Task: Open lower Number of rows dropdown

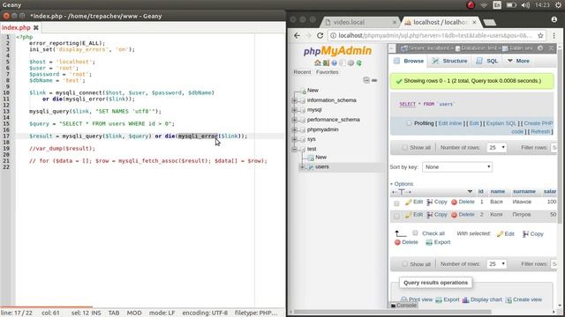Action: pyautogui.click(x=496, y=264)
